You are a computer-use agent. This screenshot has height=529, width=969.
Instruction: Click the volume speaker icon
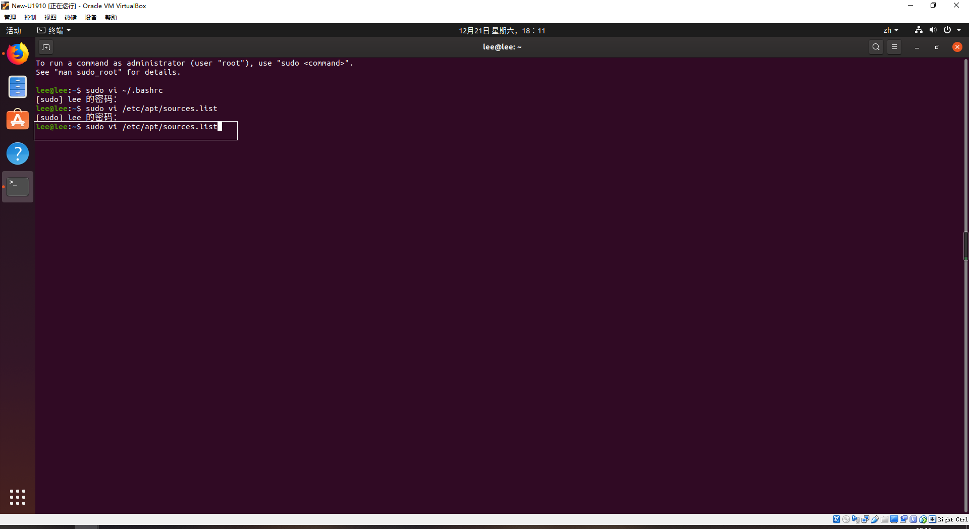[933, 30]
